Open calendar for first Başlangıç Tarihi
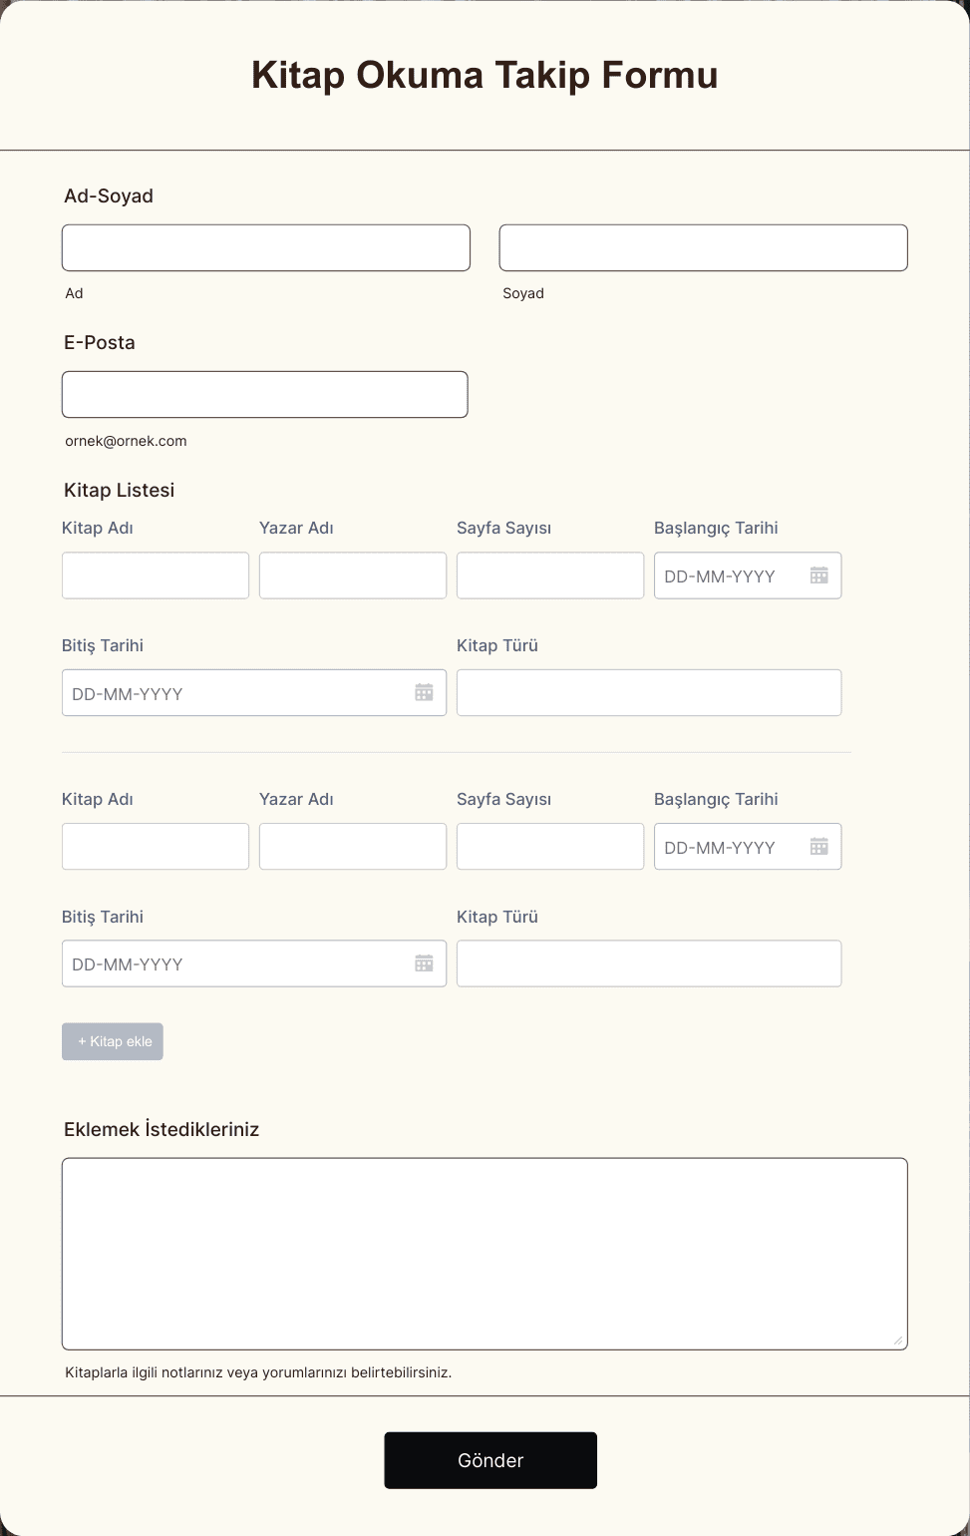This screenshot has width=970, height=1536. pos(818,576)
